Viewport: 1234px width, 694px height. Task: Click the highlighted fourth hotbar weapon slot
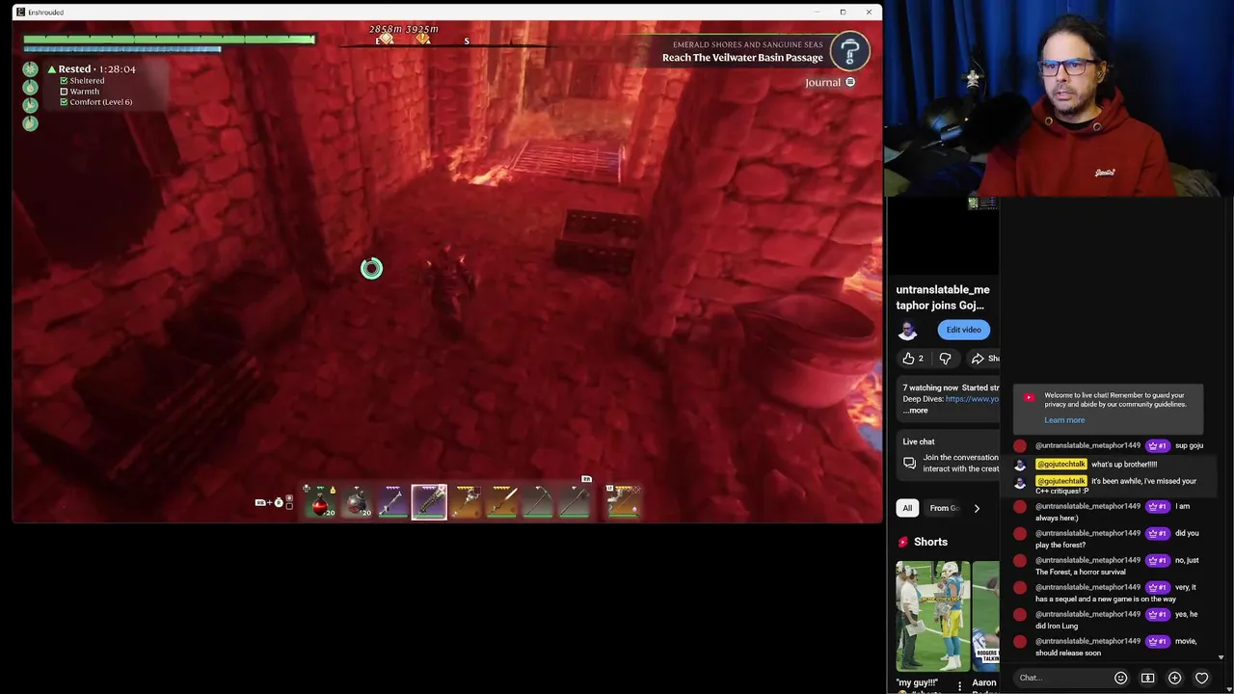coord(429,501)
